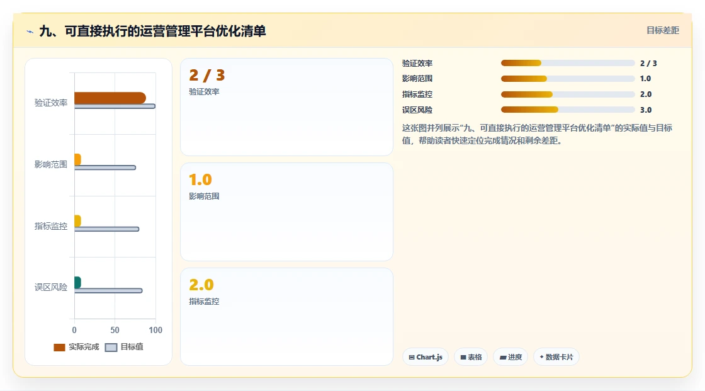Click the 指标监控 progress bar
This screenshot has width=705, height=391.
pos(568,94)
